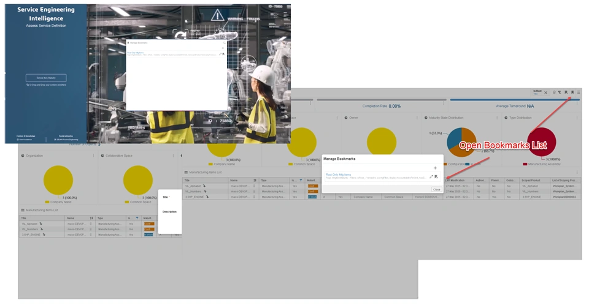Close the Manage Bookmarks dialog

click(436, 190)
